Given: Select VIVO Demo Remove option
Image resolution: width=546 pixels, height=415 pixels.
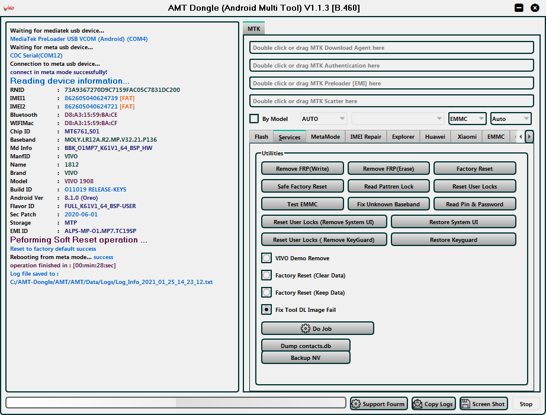Looking at the screenshot, I should [266, 258].
